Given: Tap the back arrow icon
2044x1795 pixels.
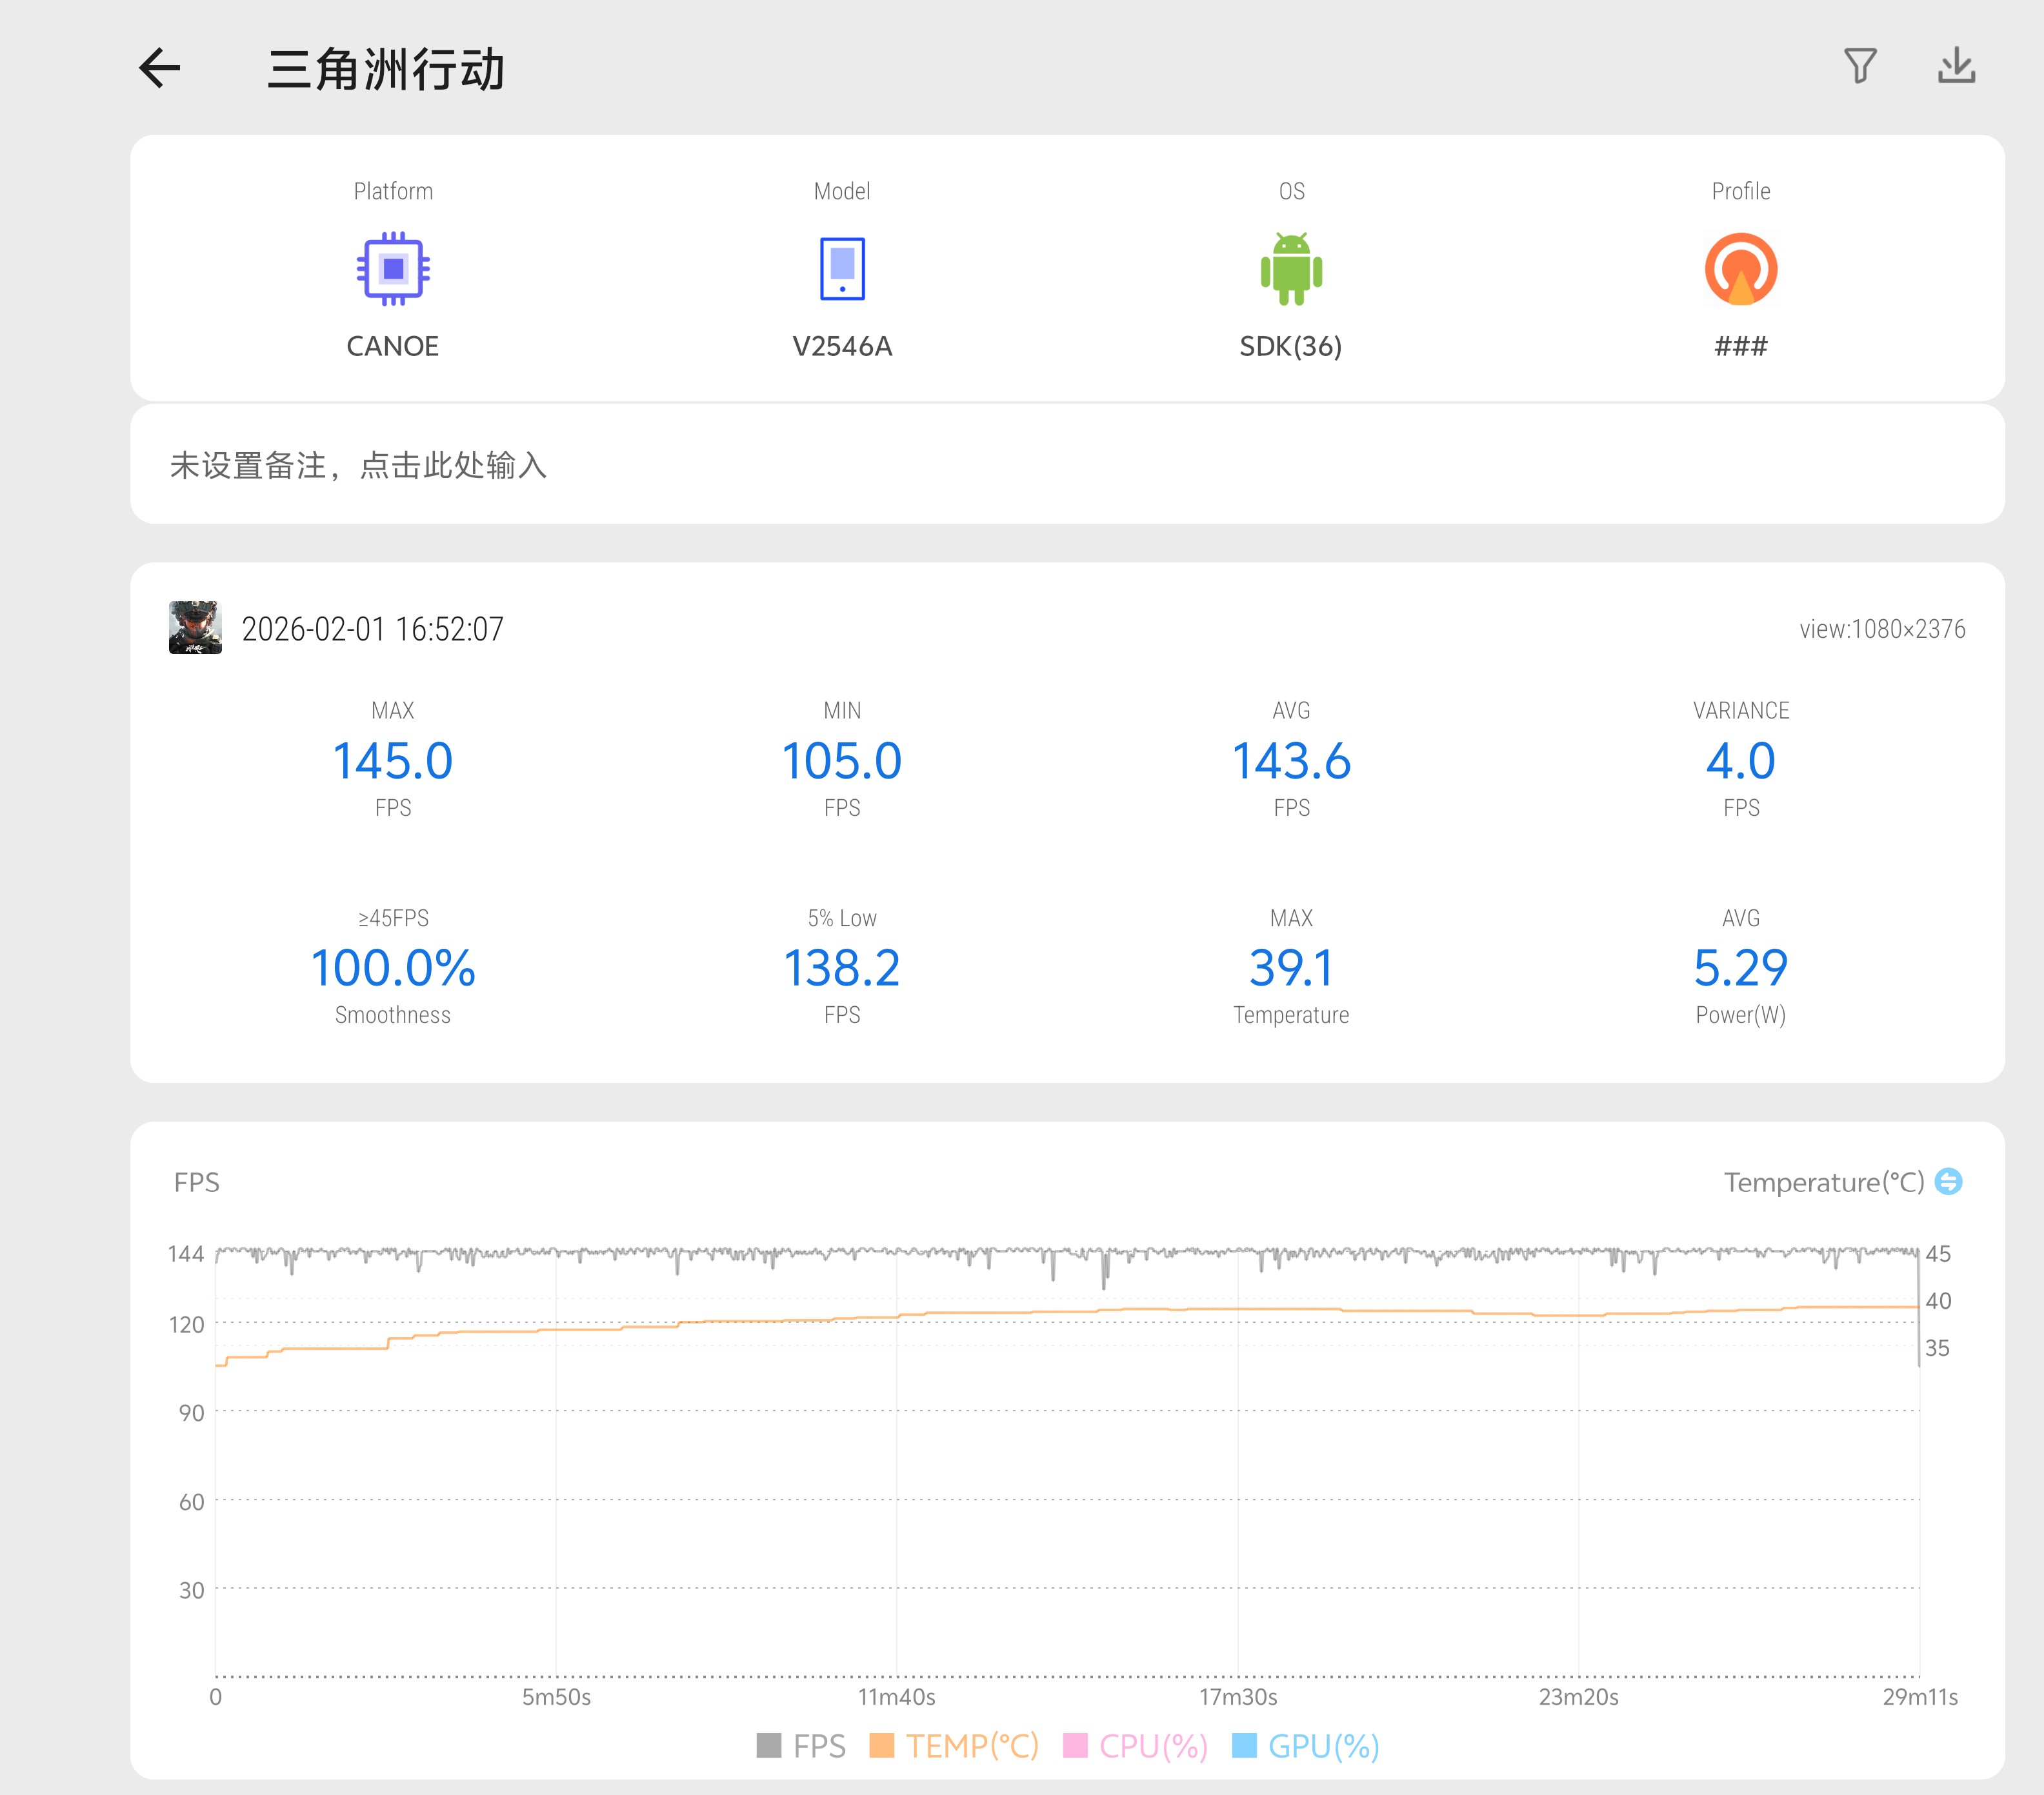Looking at the screenshot, I should point(160,68).
